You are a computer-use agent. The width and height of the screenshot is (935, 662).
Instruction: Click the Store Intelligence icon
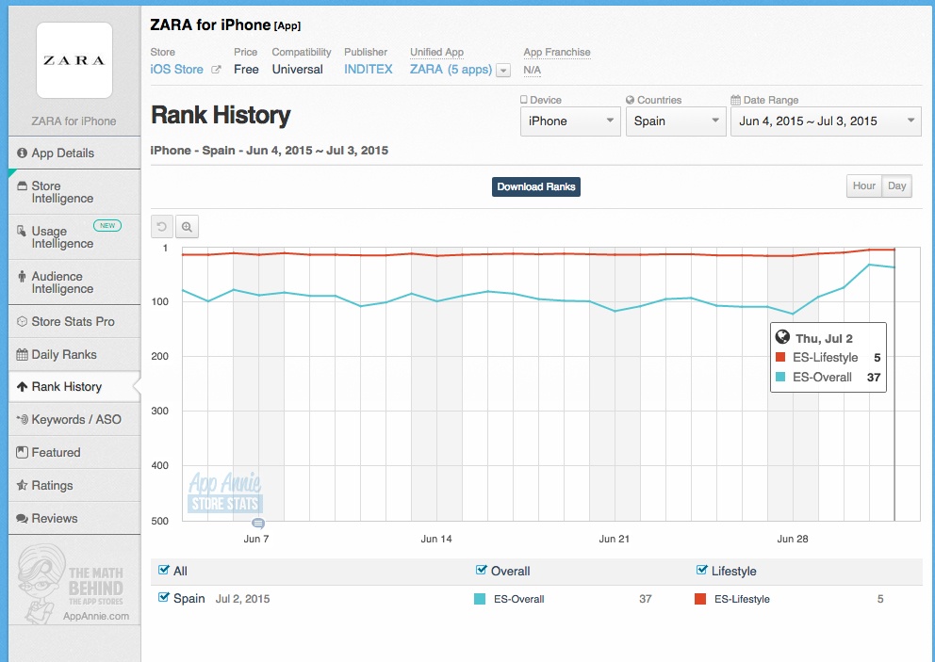[22, 186]
